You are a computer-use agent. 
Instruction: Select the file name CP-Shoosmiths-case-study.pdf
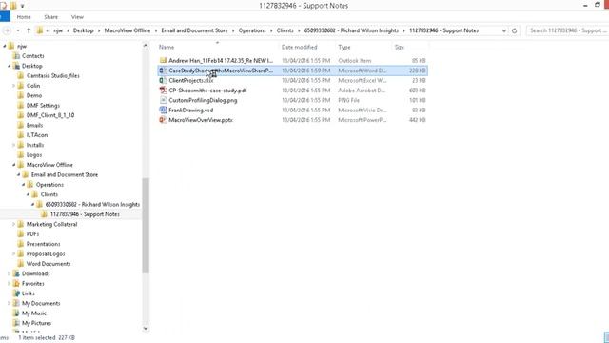coord(207,91)
